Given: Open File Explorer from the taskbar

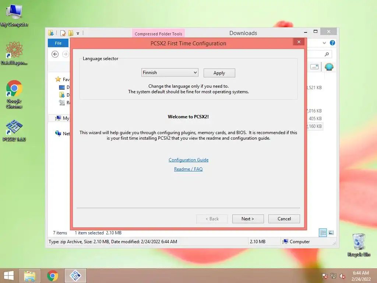Looking at the screenshot, I should click(x=29, y=276).
